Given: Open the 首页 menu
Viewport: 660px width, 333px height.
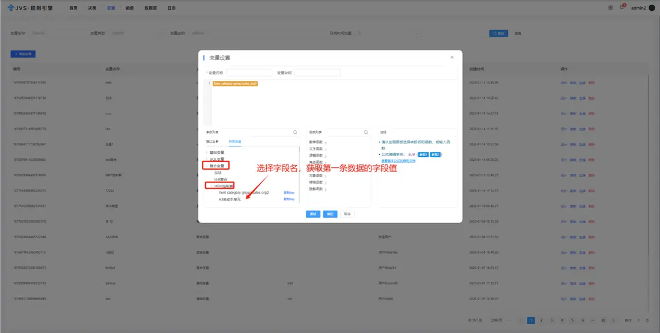Looking at the screenshot, I should (x=73, y=8).
